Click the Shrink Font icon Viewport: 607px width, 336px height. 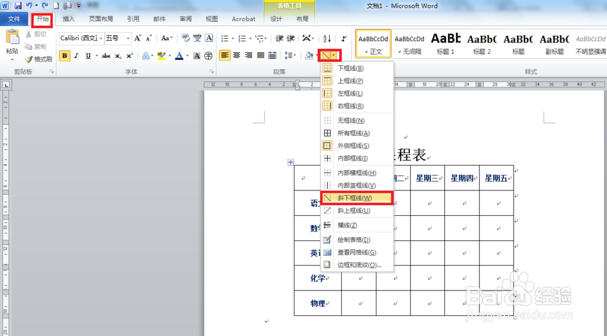[149, 38]
